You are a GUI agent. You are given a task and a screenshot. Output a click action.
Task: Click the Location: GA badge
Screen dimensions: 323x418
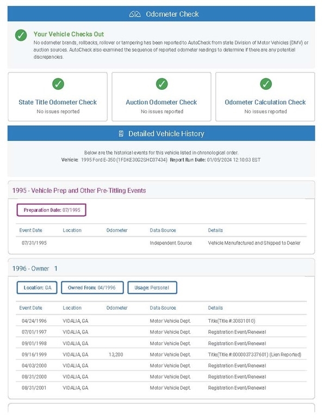[37, 287]
